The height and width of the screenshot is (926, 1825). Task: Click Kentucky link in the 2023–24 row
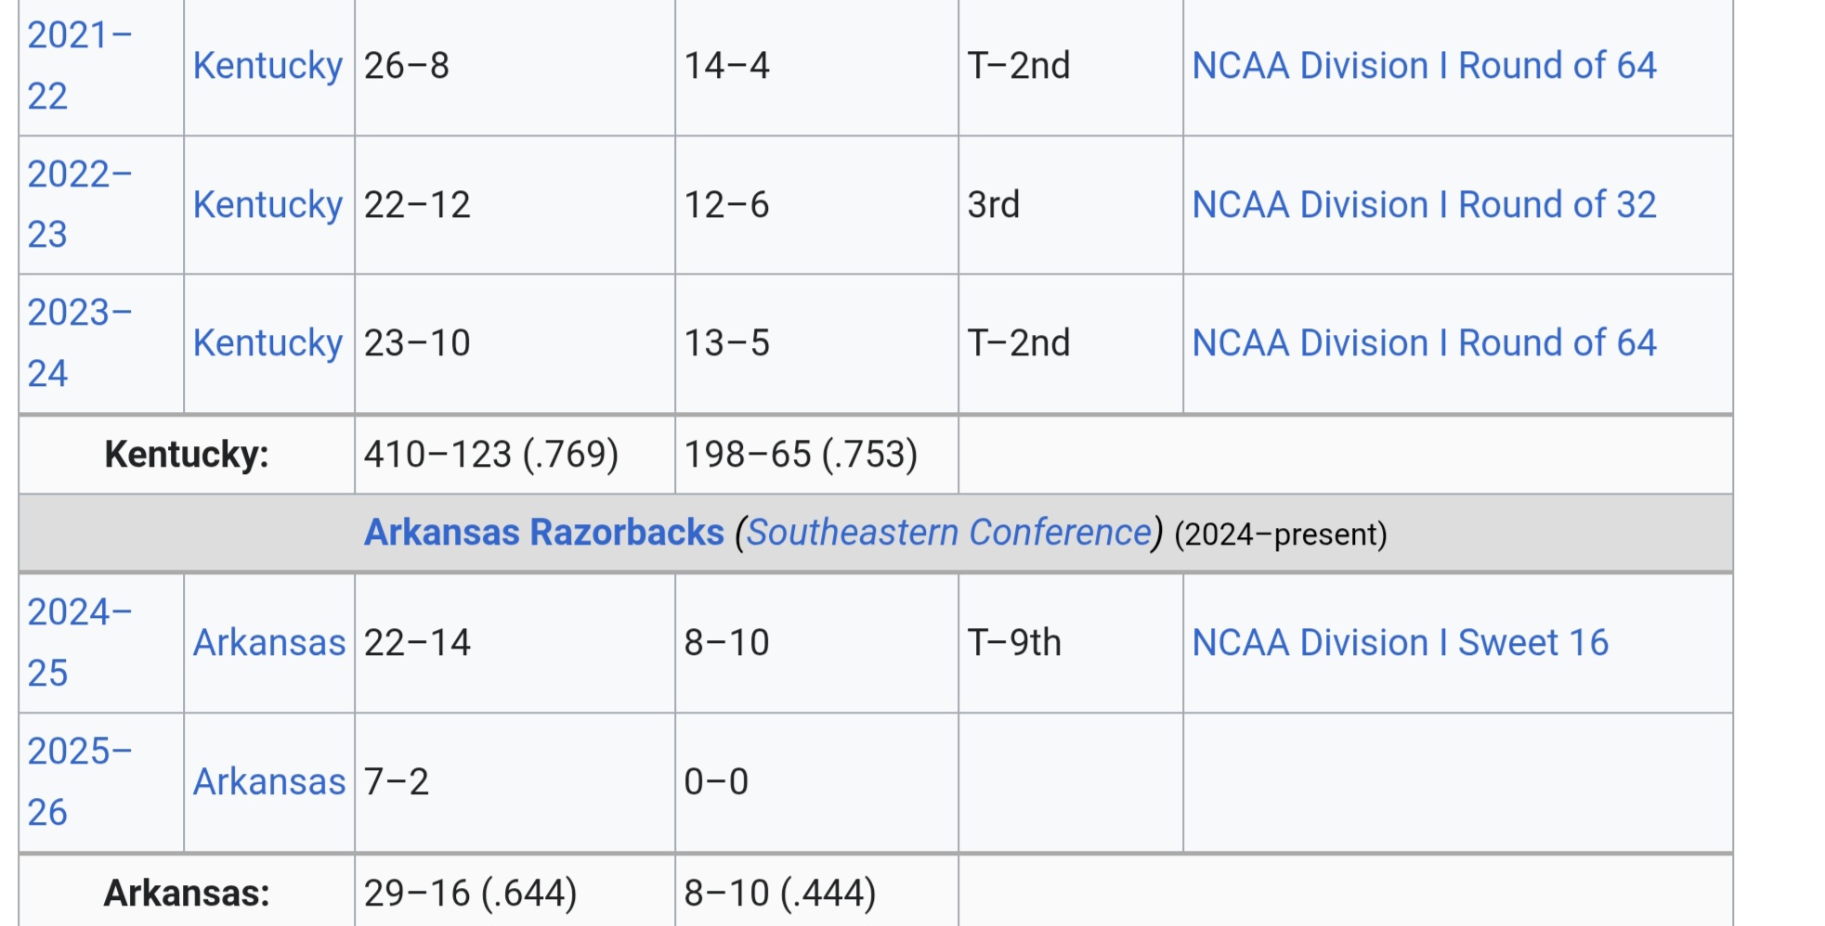click(267, 343)
